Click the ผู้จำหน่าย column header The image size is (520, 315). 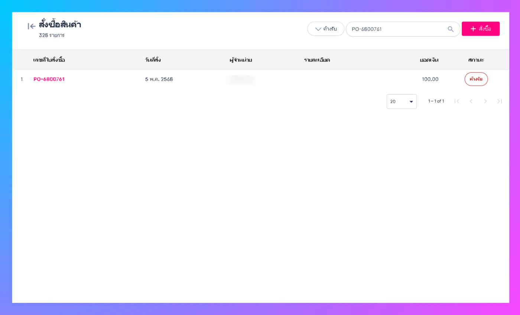click(241, 60)
